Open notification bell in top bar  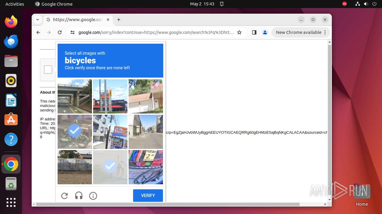click(222, 4)
